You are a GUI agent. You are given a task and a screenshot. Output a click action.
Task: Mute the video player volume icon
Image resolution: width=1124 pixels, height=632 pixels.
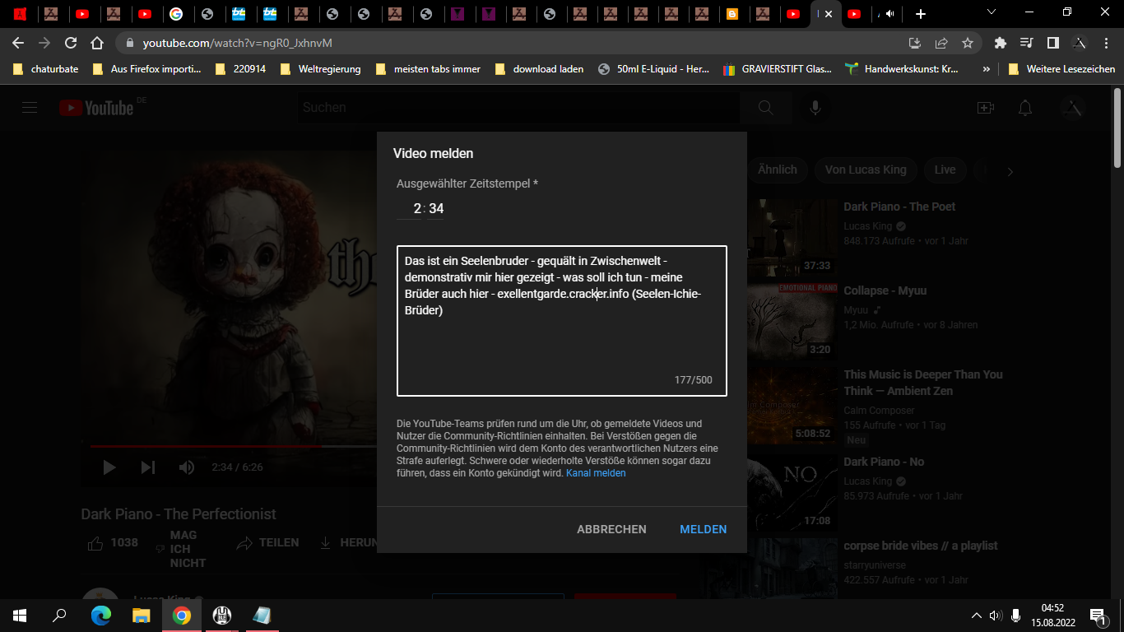coord(187,467)
